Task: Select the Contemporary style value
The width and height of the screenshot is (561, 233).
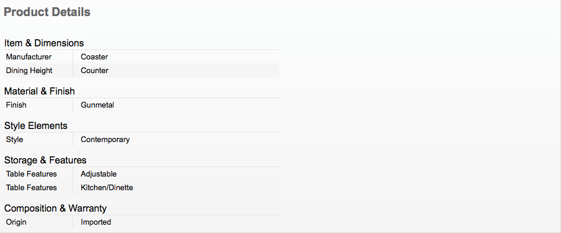Action: [x=105, y=140]
